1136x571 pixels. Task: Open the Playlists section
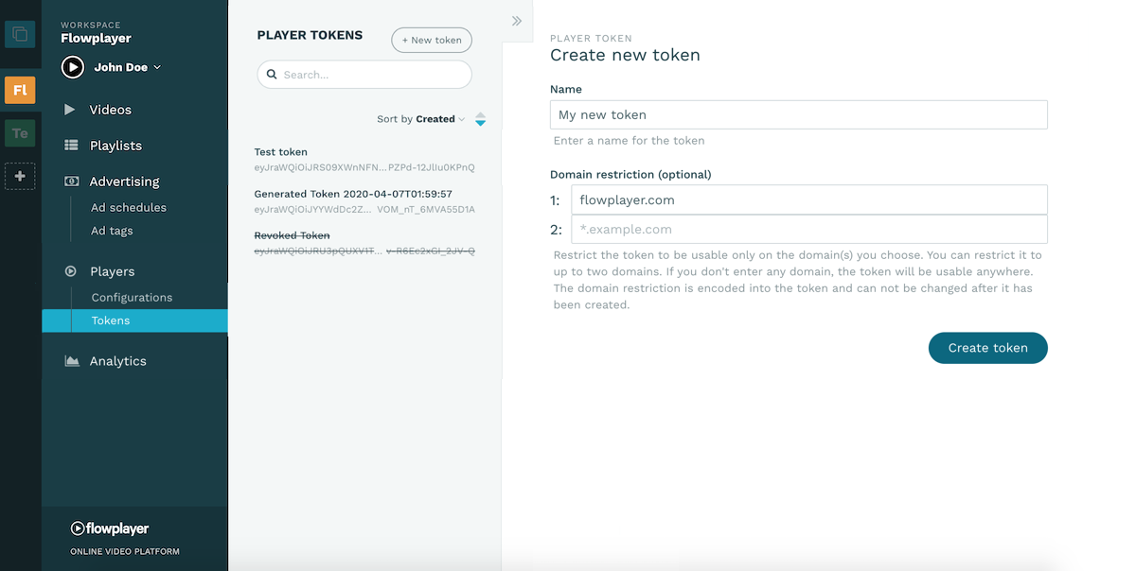[x=115, y=146]
